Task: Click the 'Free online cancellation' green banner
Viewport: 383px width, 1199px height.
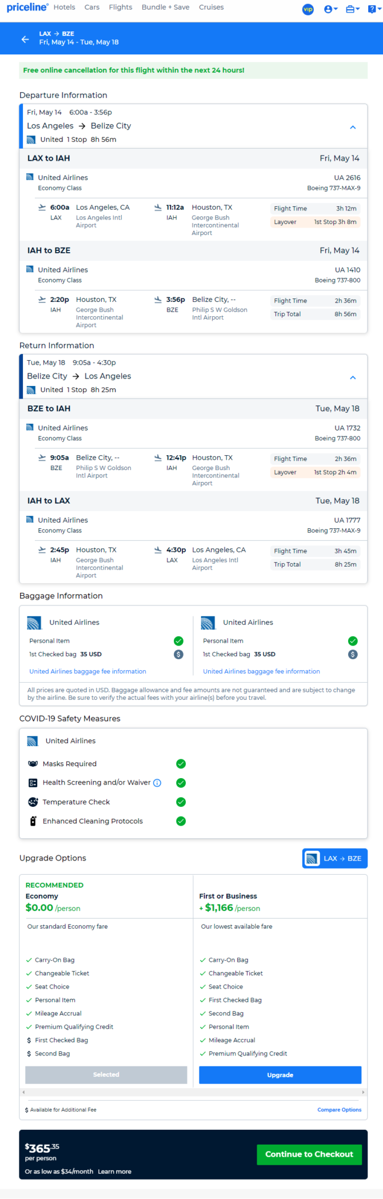Action: tap(193, 70)
